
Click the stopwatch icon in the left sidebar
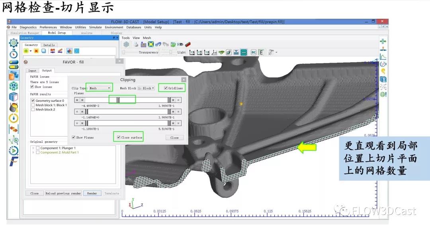14,53
